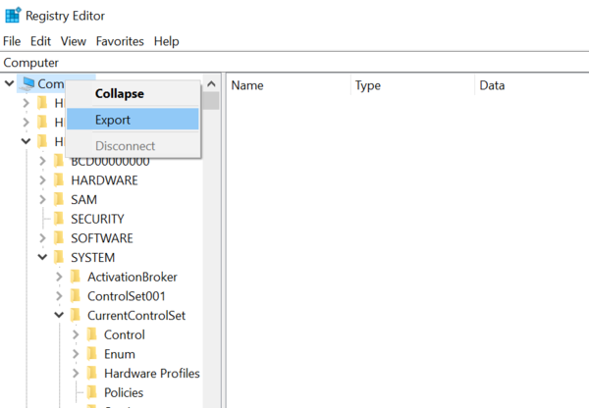The height and width of the screenshot is (408, 589).
Task: Click the folder icon beside SECURITY
Action: (x=59, y=219)
